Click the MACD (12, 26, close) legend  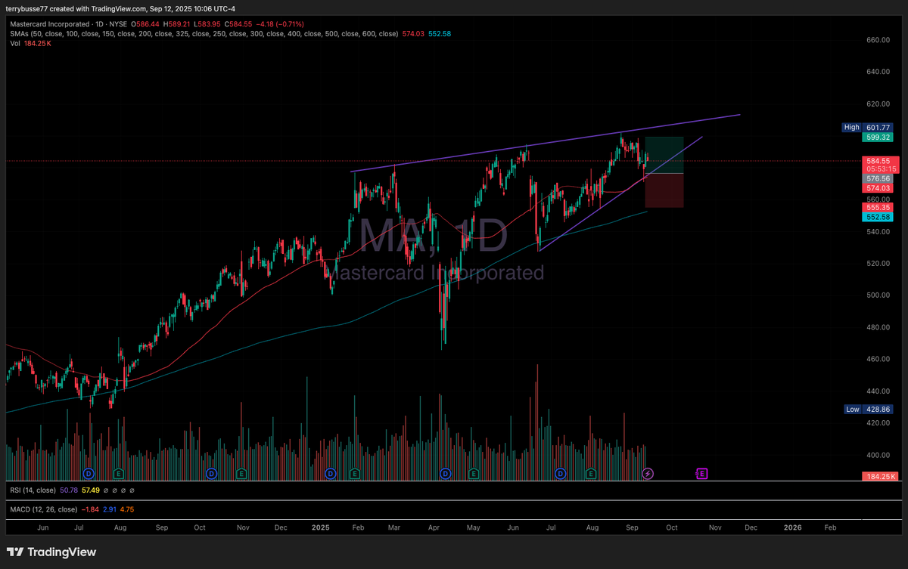[44, 509]
